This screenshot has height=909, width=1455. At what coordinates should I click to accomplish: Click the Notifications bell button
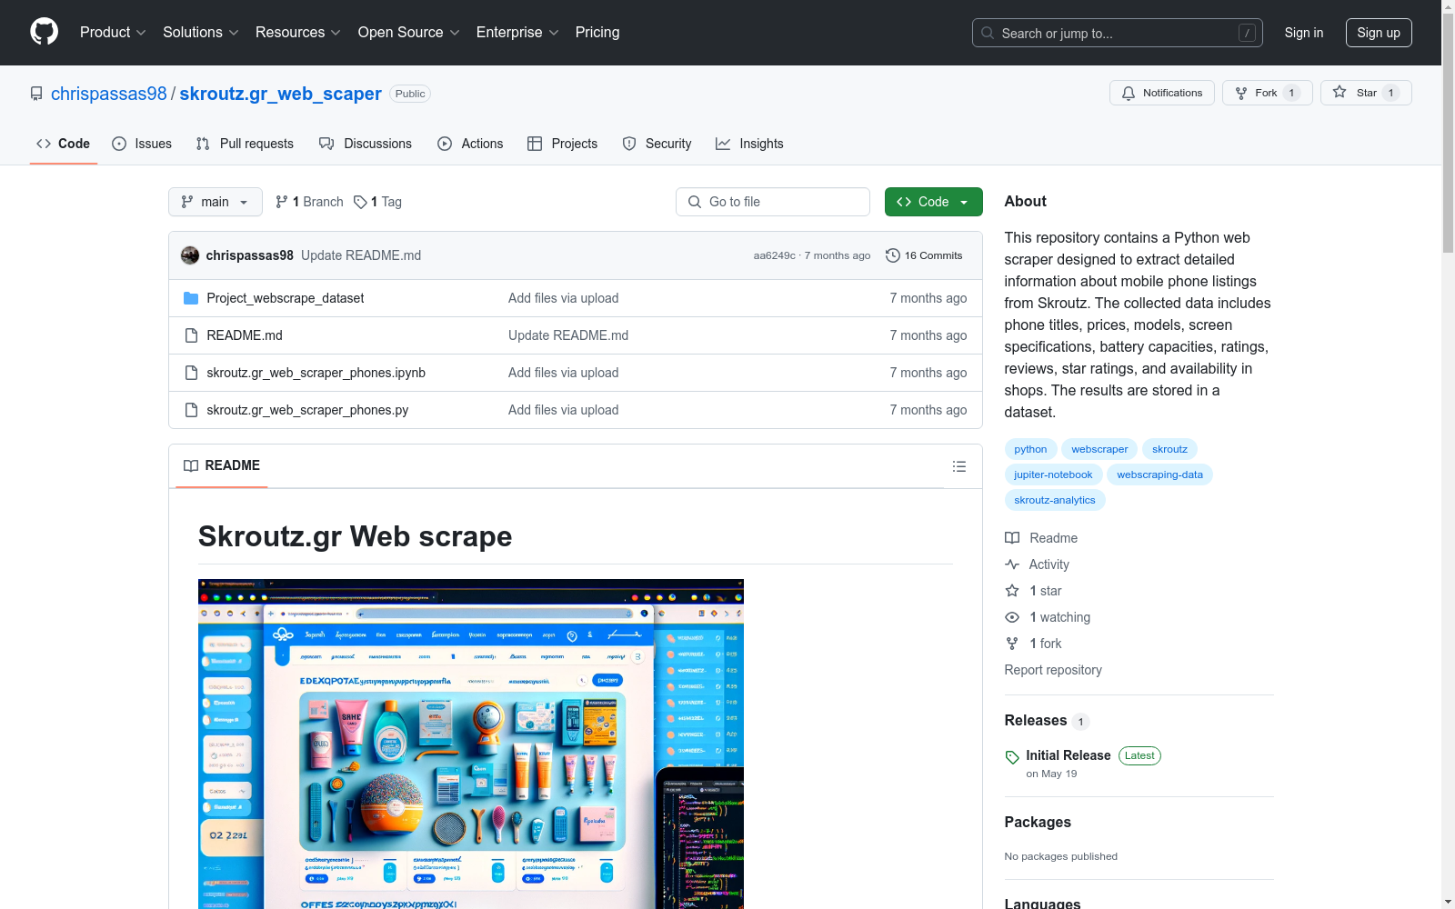click(x=1161, y=93)
